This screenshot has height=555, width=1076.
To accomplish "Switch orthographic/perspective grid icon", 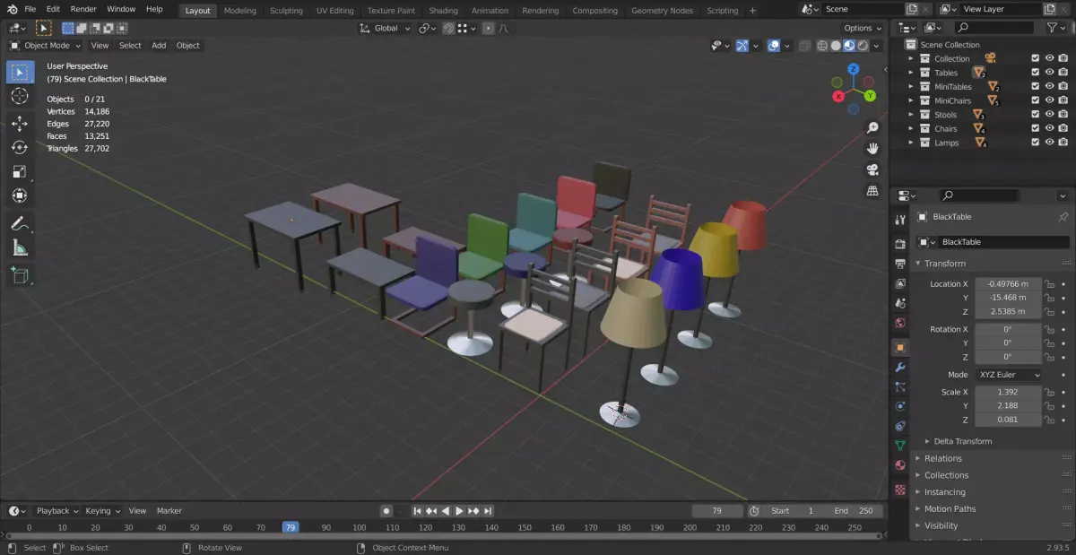I will (872, 191).
